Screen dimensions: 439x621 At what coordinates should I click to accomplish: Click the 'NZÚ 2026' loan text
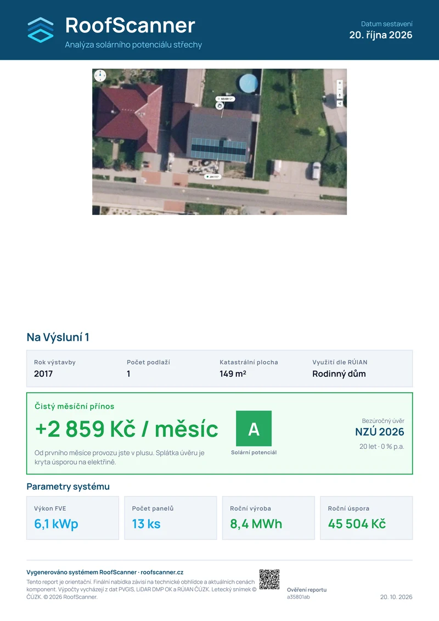[380, 432]
